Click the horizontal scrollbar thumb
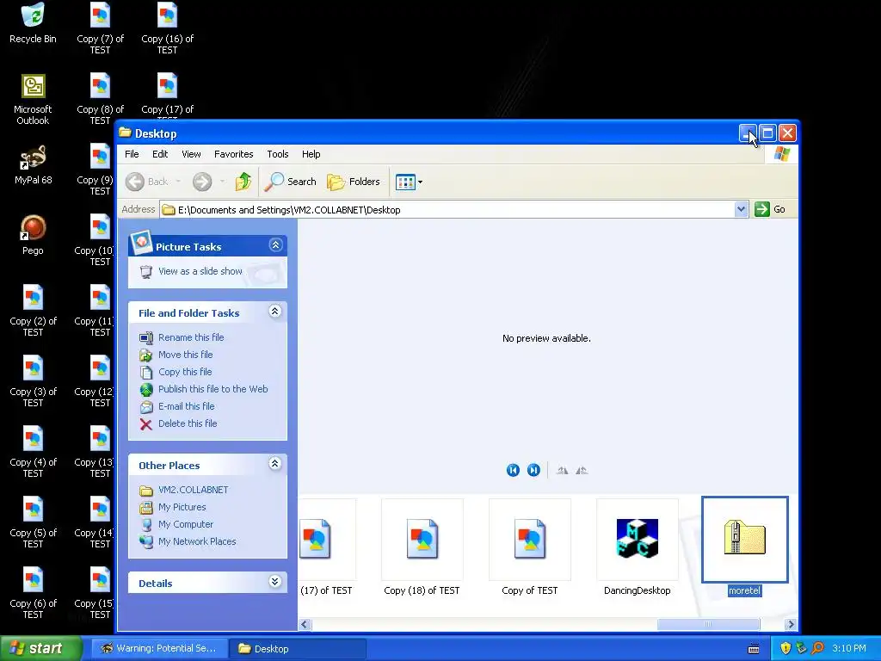This screenshot has height=661, width=881. click(709, 624)
